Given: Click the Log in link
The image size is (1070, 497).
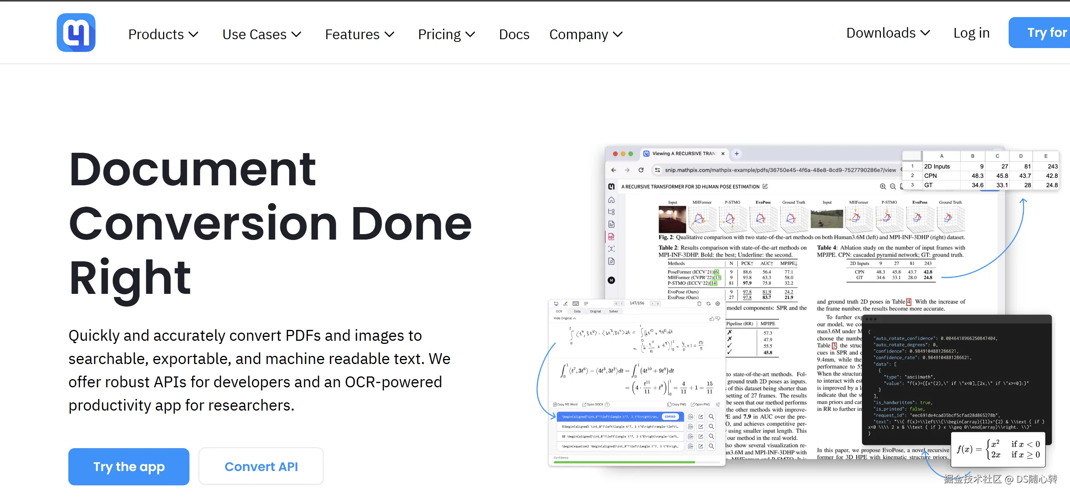Looking at the screenshot, I should click(x=971, y=33).
